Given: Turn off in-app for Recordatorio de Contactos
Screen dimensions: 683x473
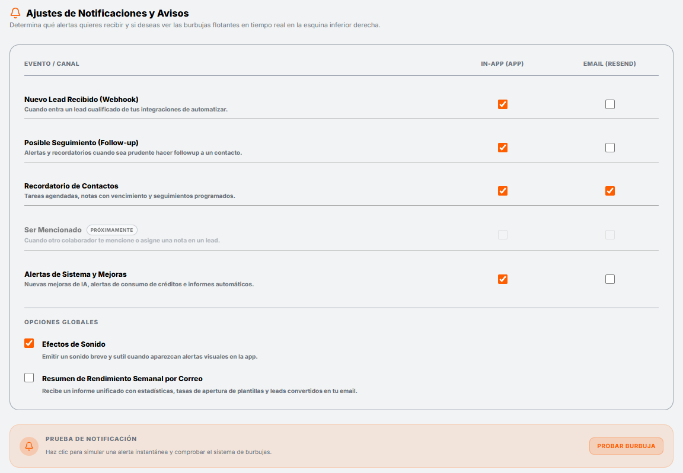Looking at the screenshot, I should 503,191.
